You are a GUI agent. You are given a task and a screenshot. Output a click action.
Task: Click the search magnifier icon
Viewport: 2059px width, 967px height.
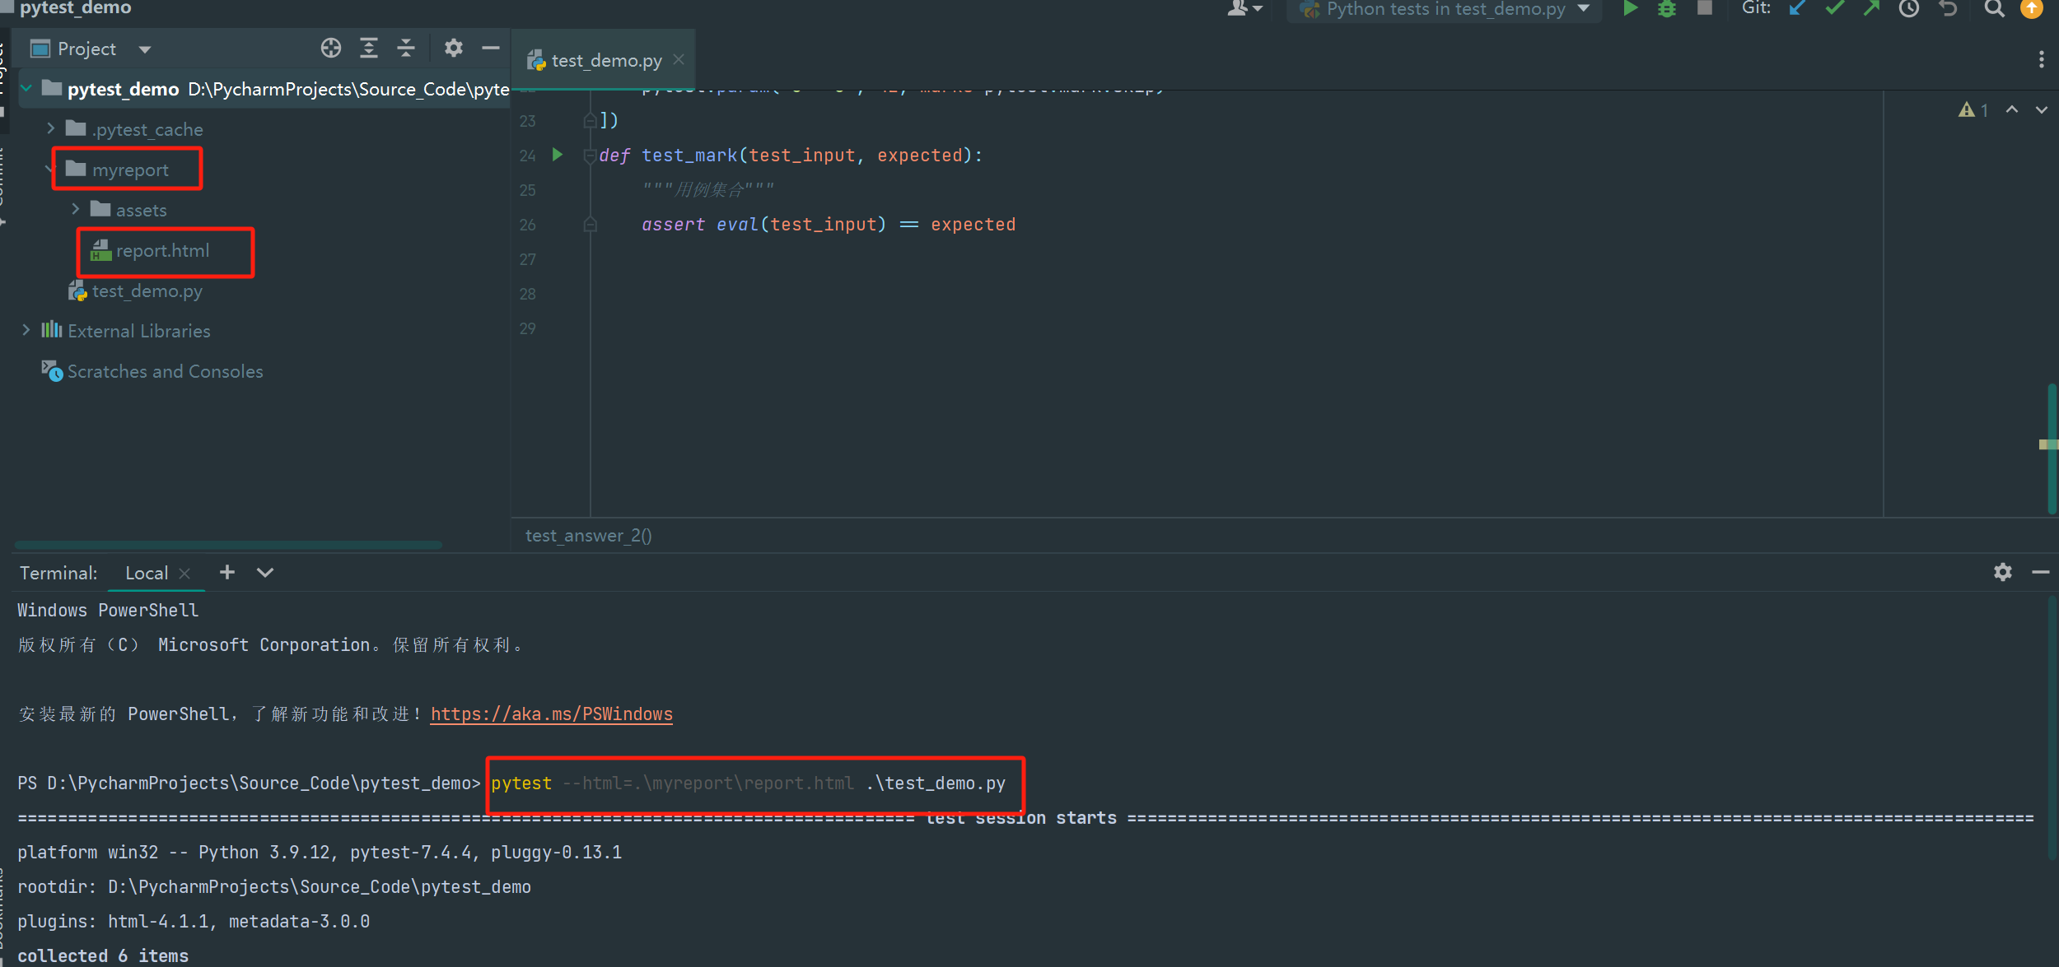(x=1994, y=9)
